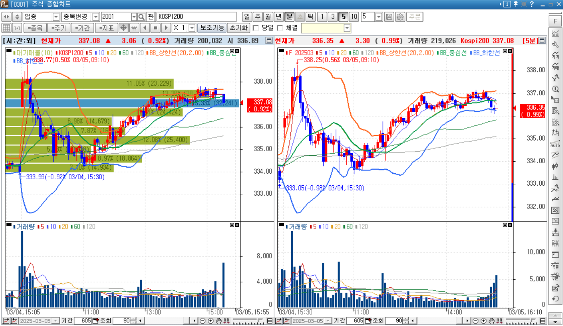Click the magnifier search icon beside code 2001
Viewport: 563px width, 326px height.
coord(141,17)
